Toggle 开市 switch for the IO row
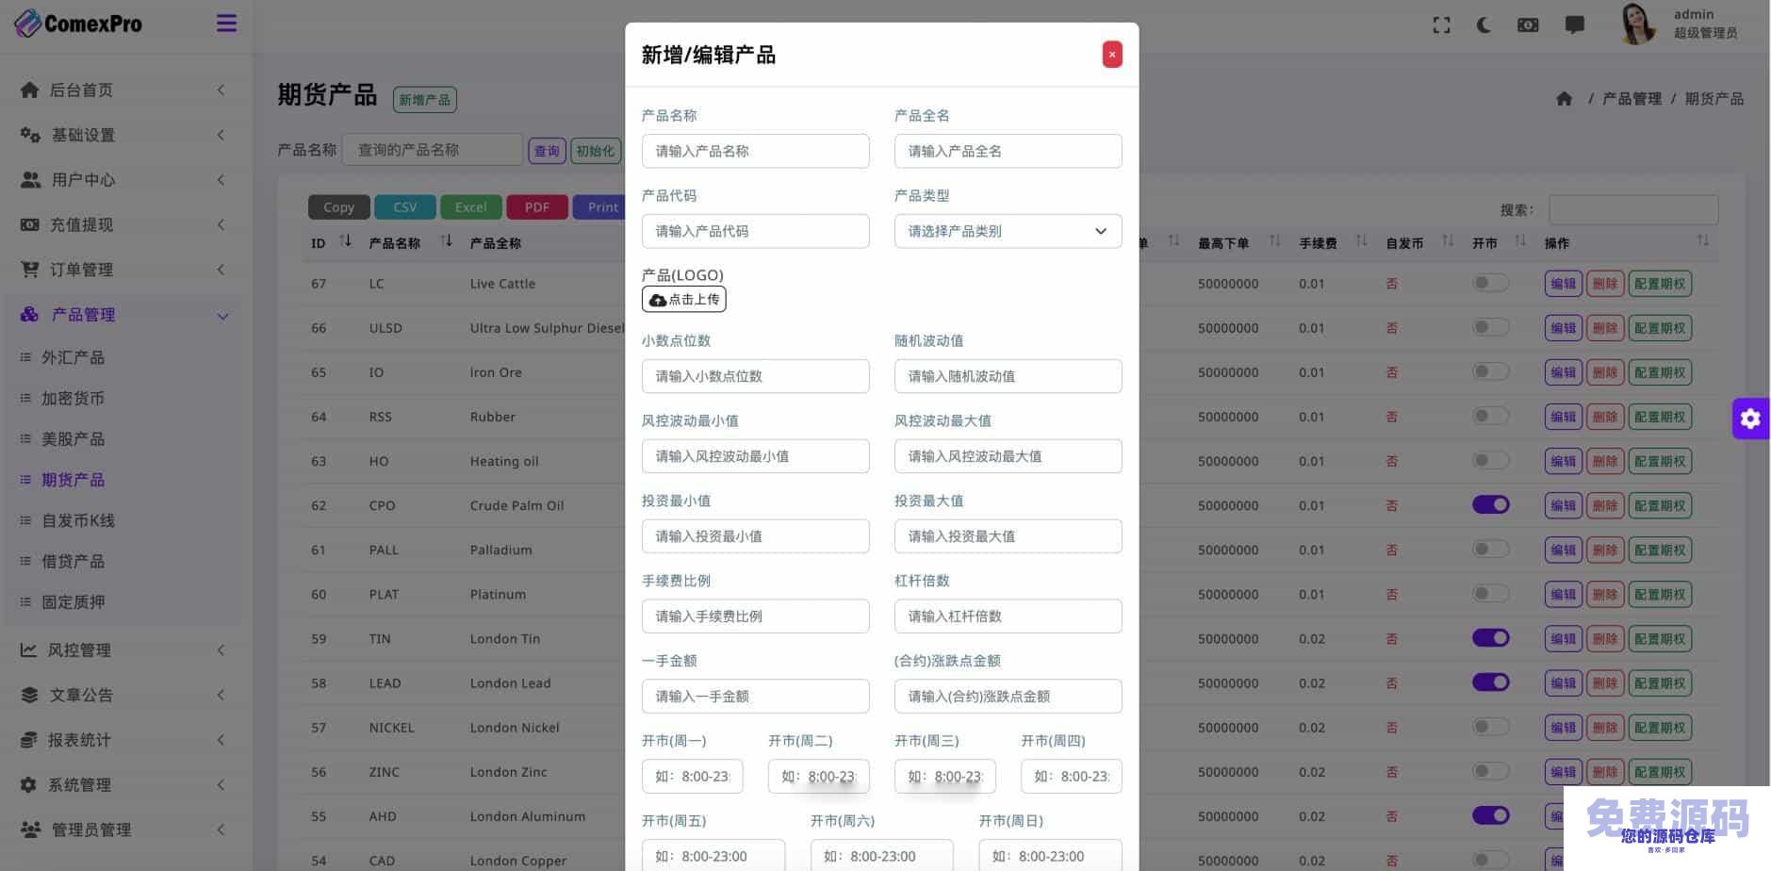 point(1490,371)
